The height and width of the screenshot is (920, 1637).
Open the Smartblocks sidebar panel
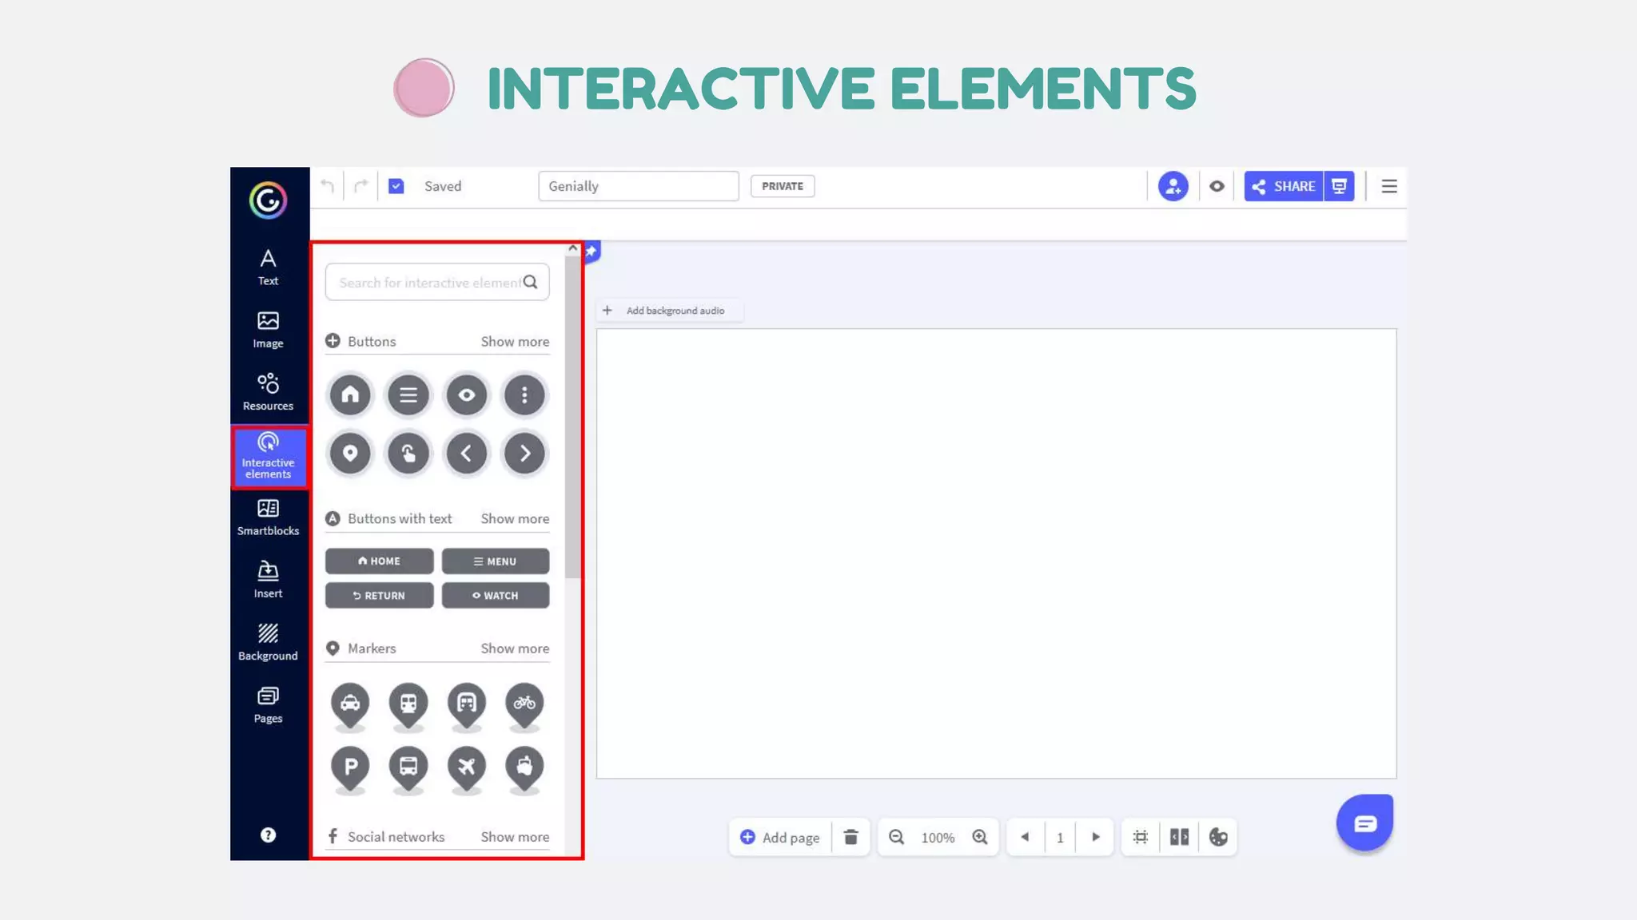(268, 517)
